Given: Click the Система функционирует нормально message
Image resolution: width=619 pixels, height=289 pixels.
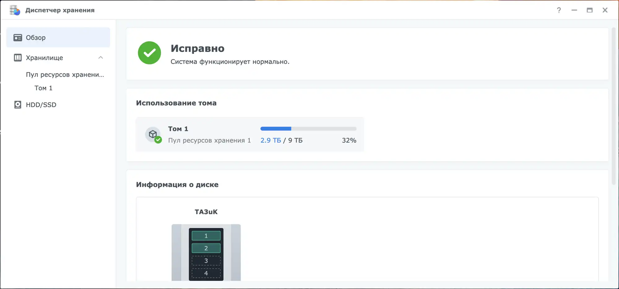Looking at the screenshot, I should click(x=230, y=62).
